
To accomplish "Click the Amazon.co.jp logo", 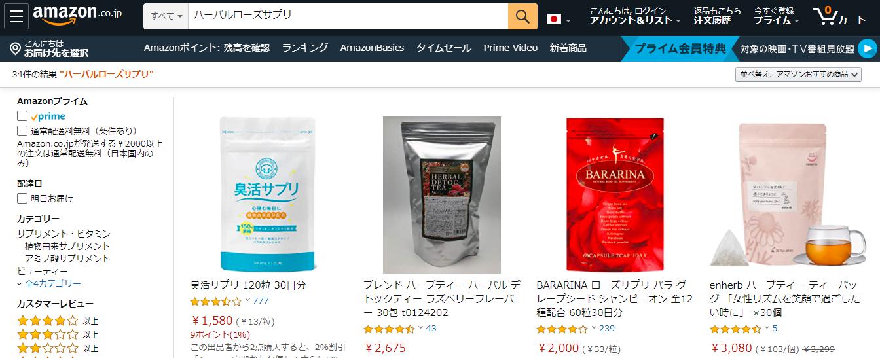I will [77, 16].
